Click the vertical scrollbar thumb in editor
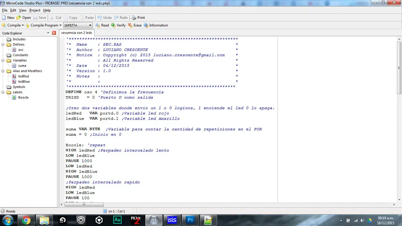This screenshot has width=402, height=226. 399,68
